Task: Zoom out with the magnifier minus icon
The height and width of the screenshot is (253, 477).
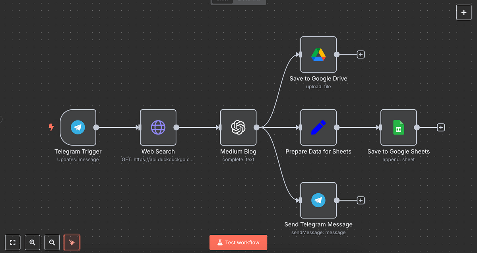Action: 52,242
